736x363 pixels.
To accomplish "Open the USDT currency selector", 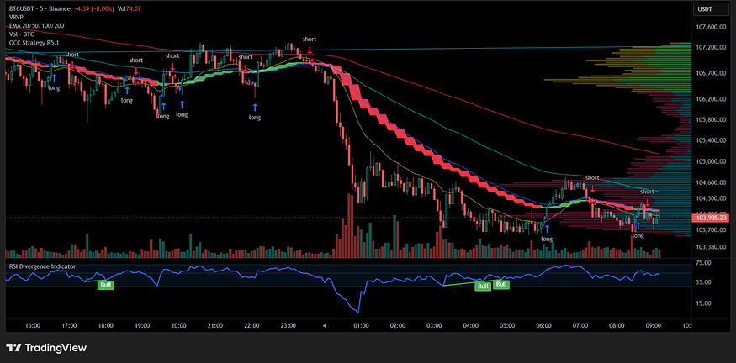I will click(x=705, y=9).
